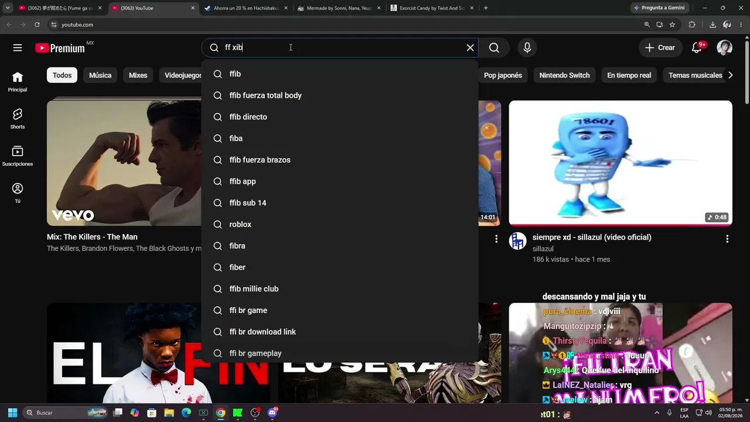Open Shorts from the sidebar
The width and height of the screenshot is (750, 422).
[18, 118]
